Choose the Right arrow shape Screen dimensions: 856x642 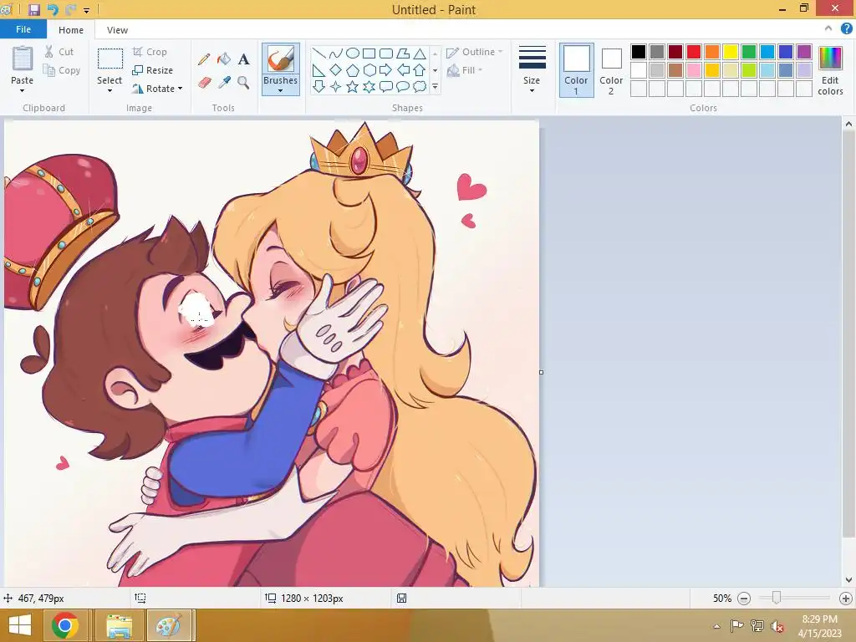pyautogui.click(x=386, y=70)
